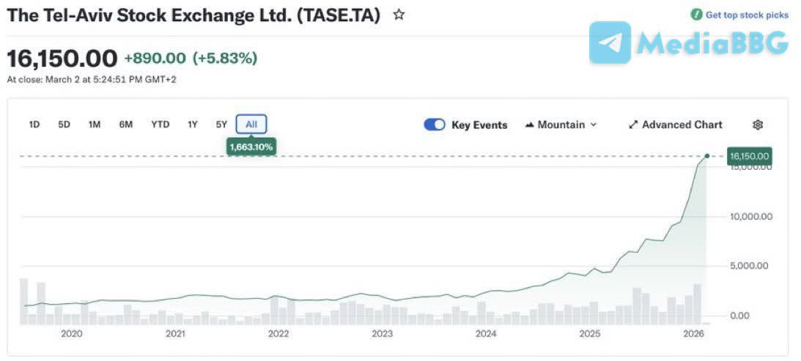The image size is (801, 361).
Task: Open chart settings gear icon
Action: click(758, 125)
